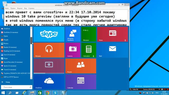Open the Store icon on taskbar
The height and width of the screenshot is (95, 169).
pyautogui.click(x=40, y=93)
